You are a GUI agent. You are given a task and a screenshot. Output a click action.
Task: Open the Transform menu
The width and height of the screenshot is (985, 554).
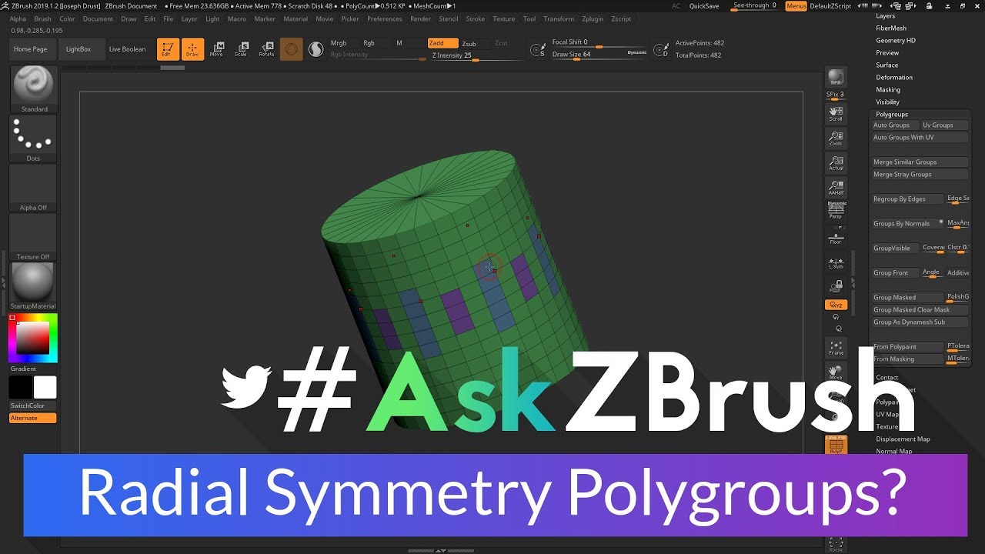click(x=559, y=18)
